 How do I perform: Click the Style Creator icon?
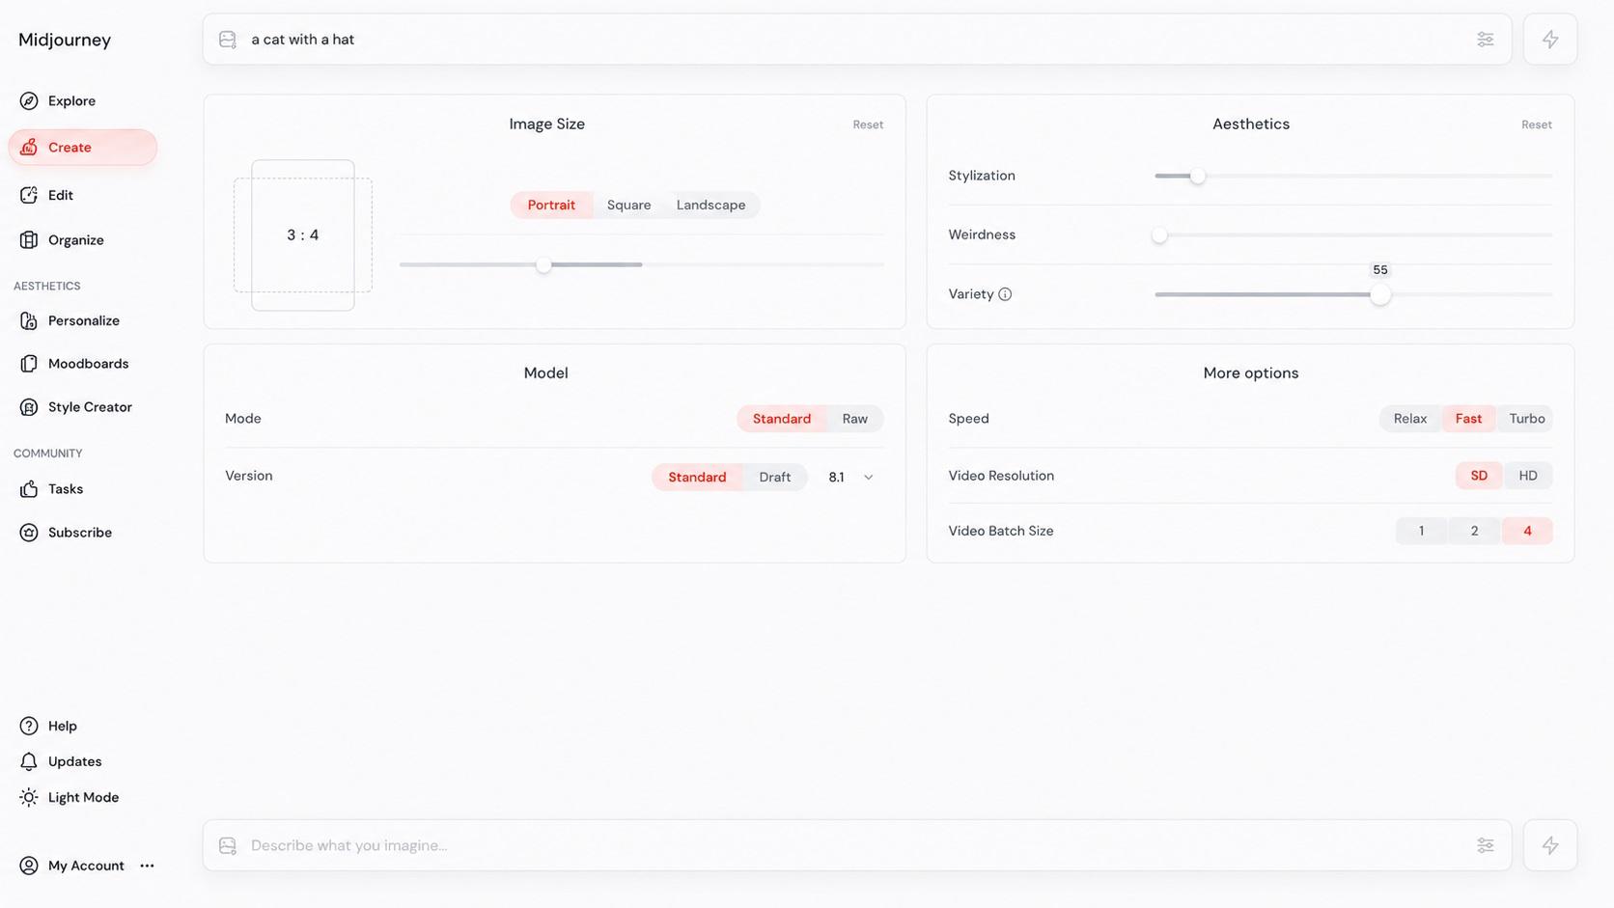29,407
